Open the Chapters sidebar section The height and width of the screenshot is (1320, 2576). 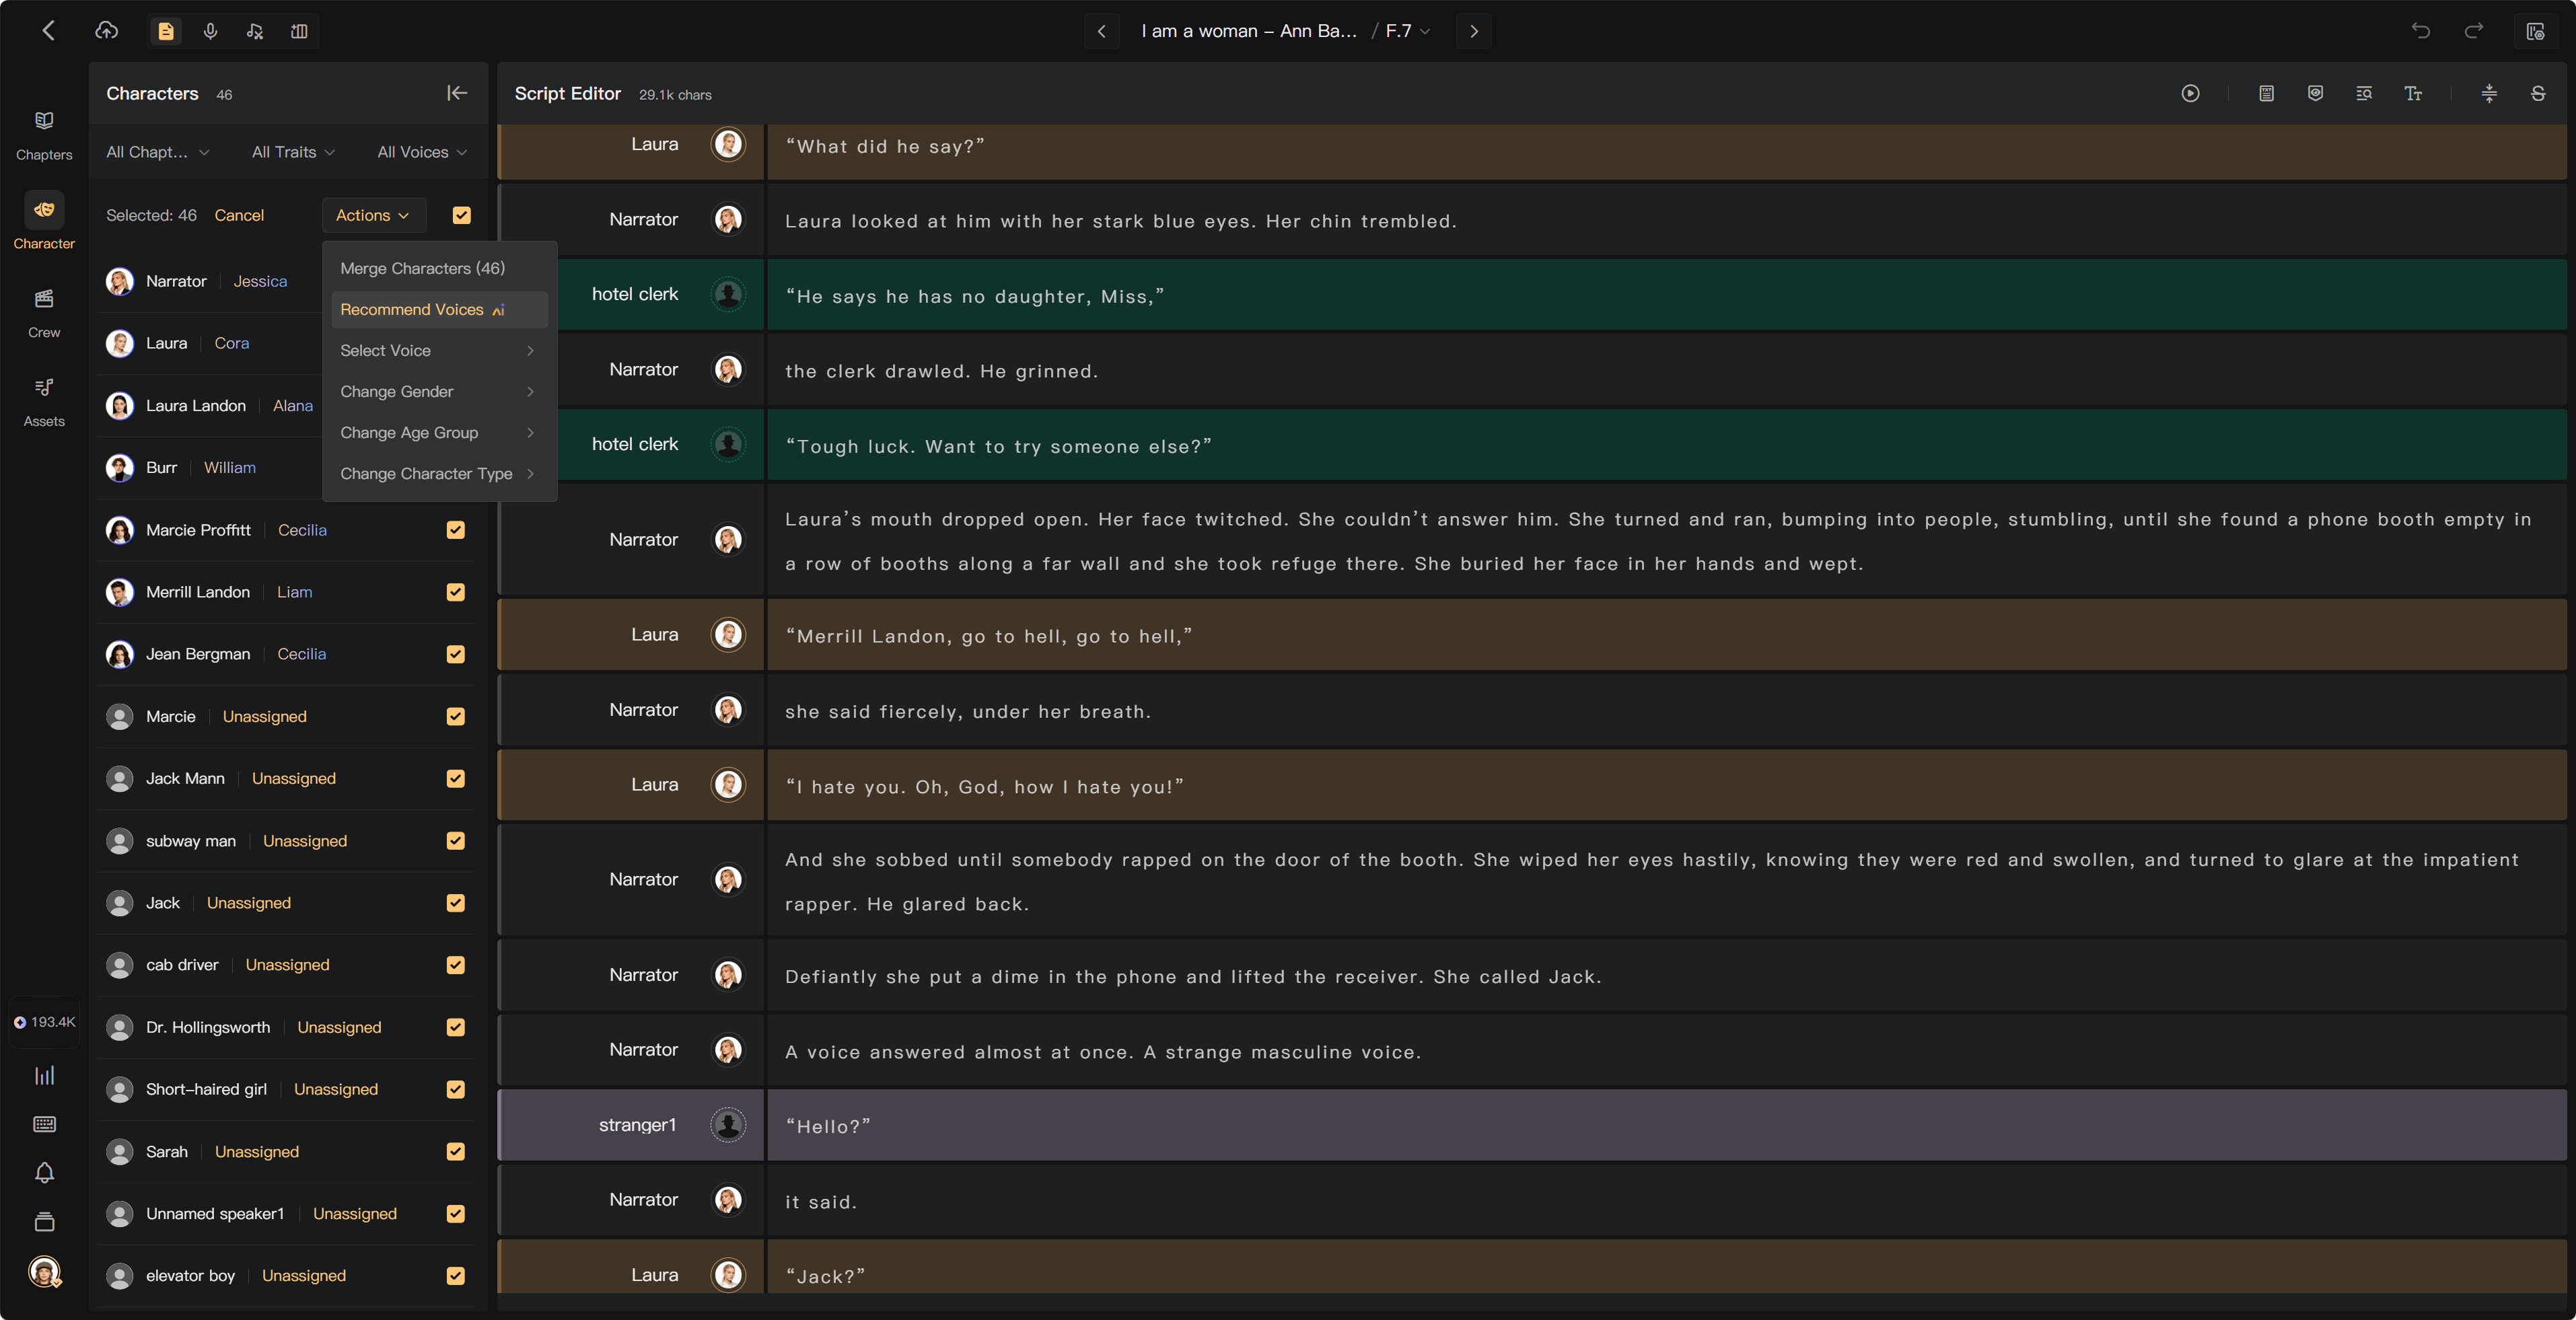[x=44, y=135]
